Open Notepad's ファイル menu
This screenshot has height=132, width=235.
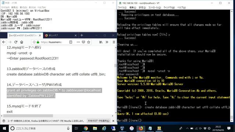click(5, 7)
